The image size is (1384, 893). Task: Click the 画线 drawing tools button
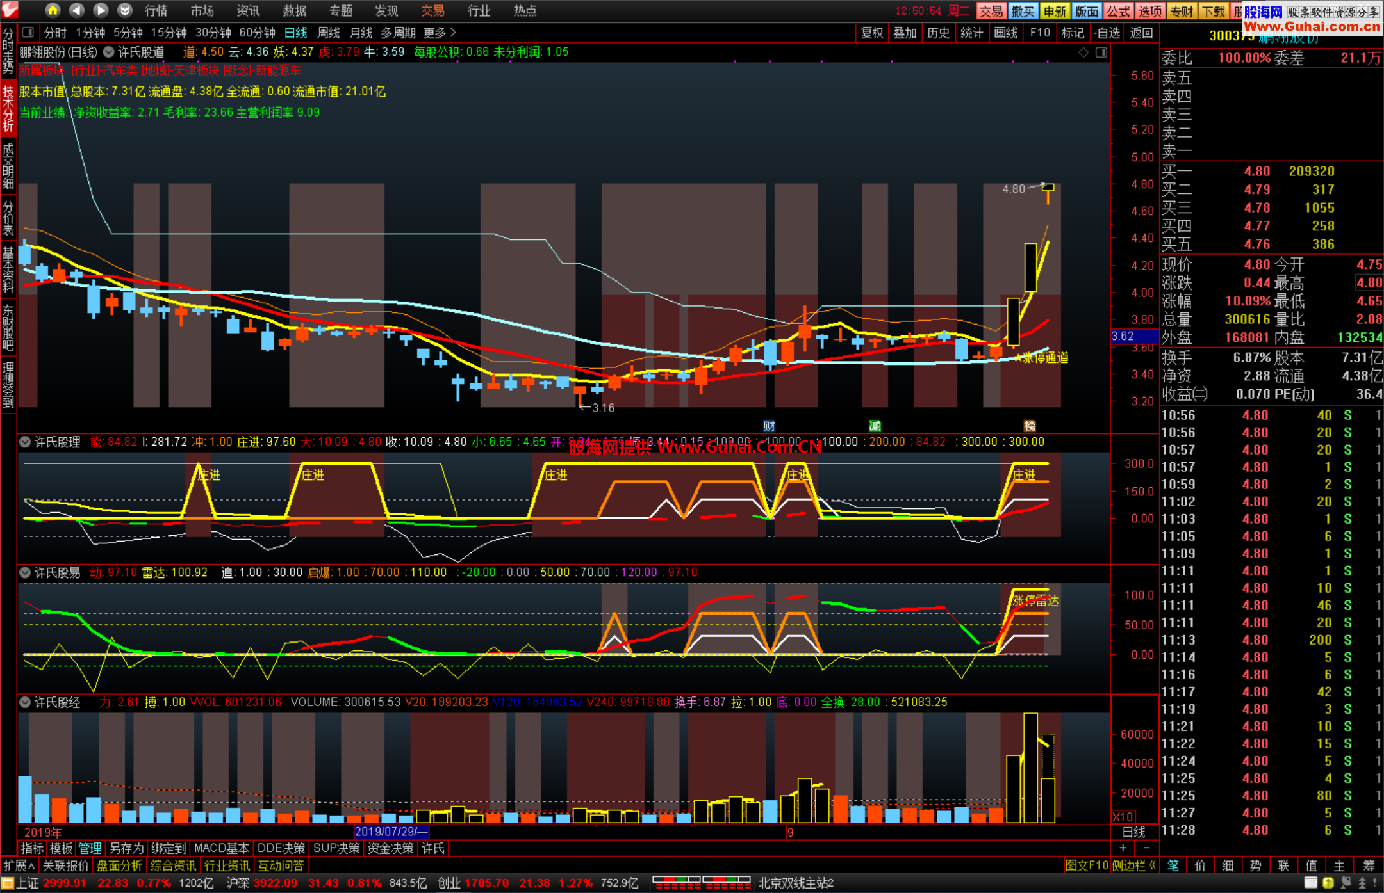point(1006,33)
